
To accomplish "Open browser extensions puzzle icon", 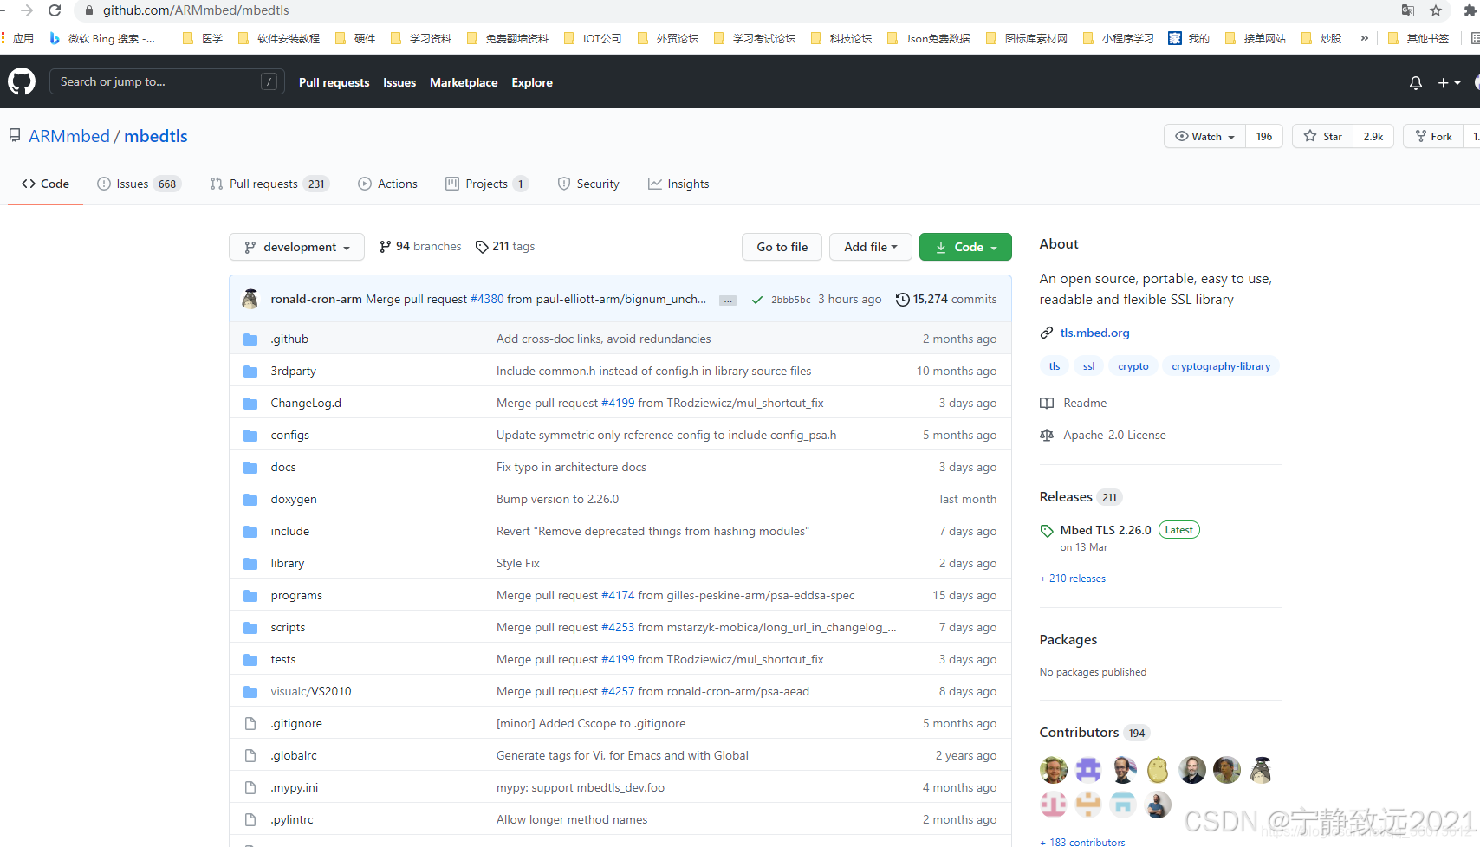I will (1470, 10).
